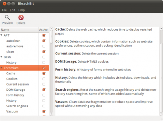The image size is (163, 121).
Task: Open the Edit menu
Action: (12, 10)
